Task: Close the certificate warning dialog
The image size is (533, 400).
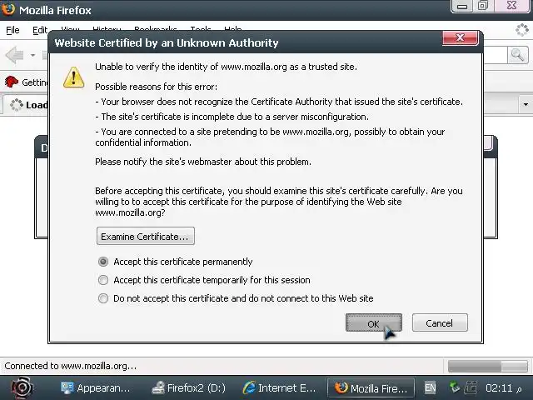Action: point(461,37)
